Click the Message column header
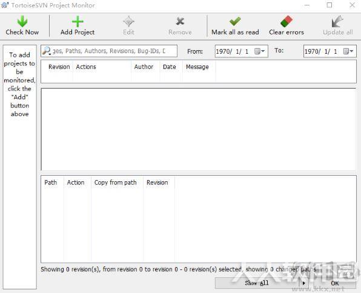361x293 pixels. tap(197, 67)
